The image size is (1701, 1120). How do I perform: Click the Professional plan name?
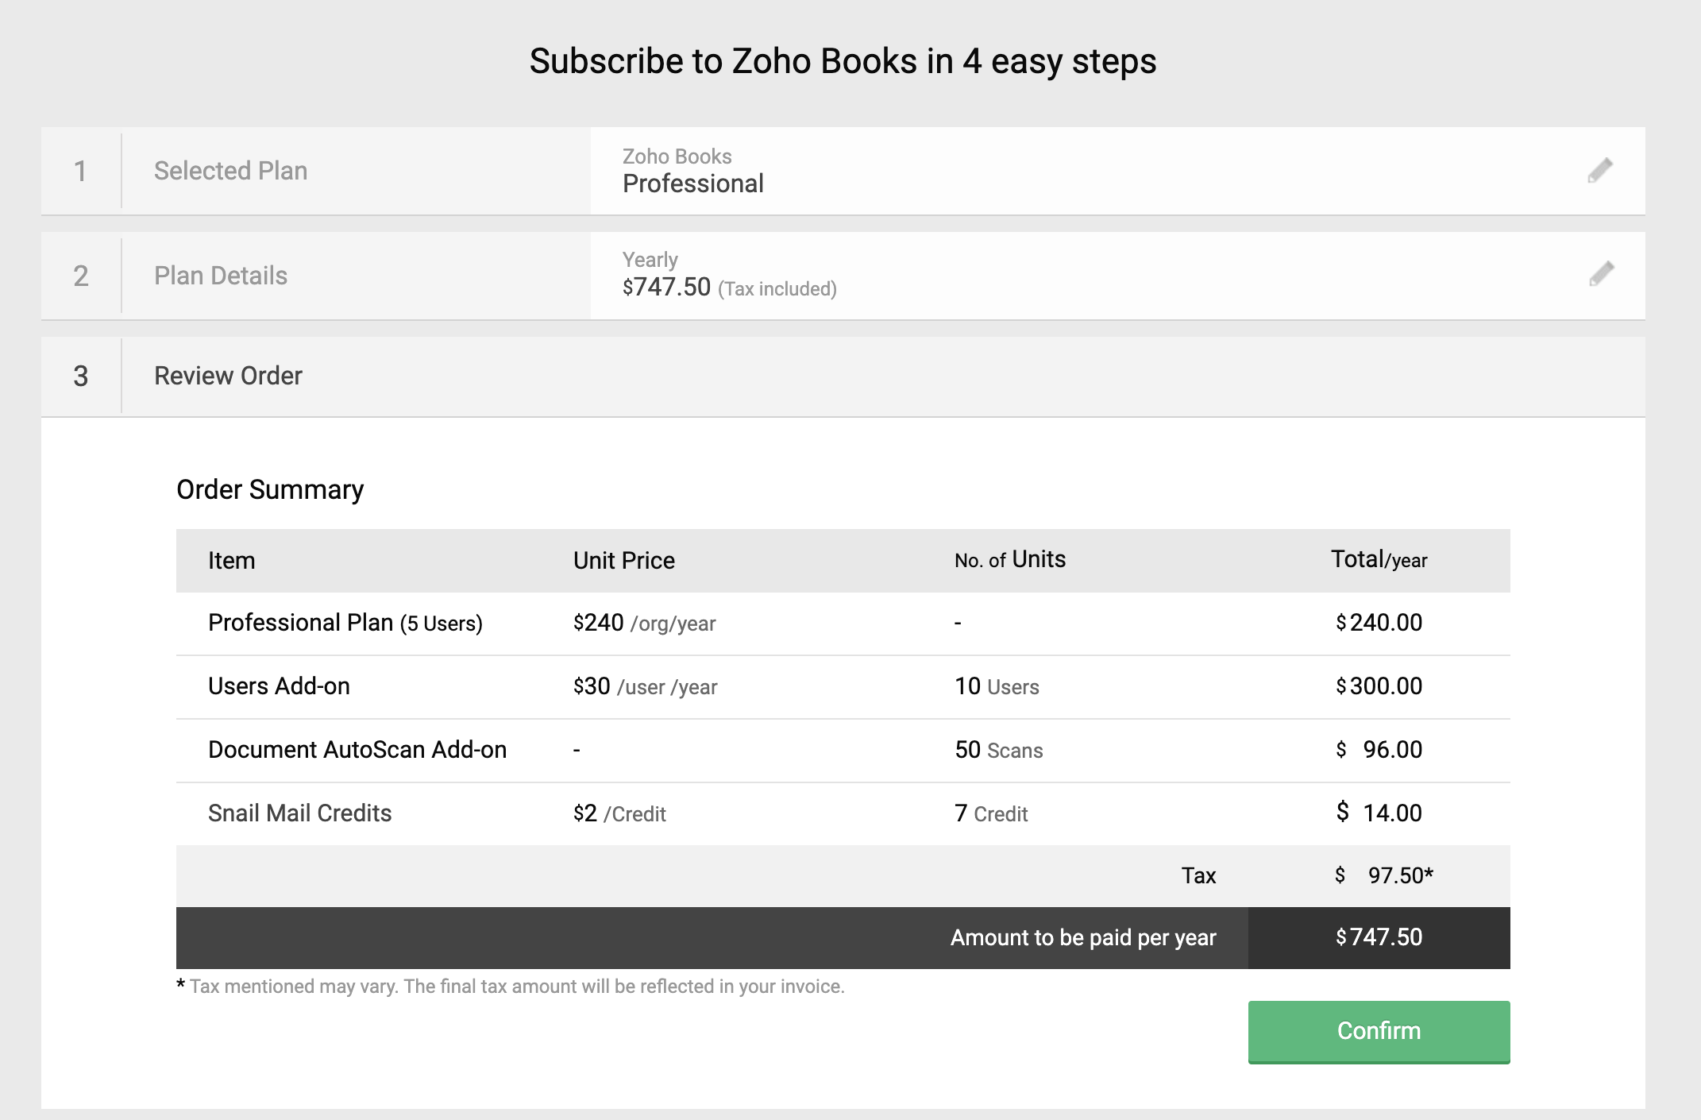692,183
